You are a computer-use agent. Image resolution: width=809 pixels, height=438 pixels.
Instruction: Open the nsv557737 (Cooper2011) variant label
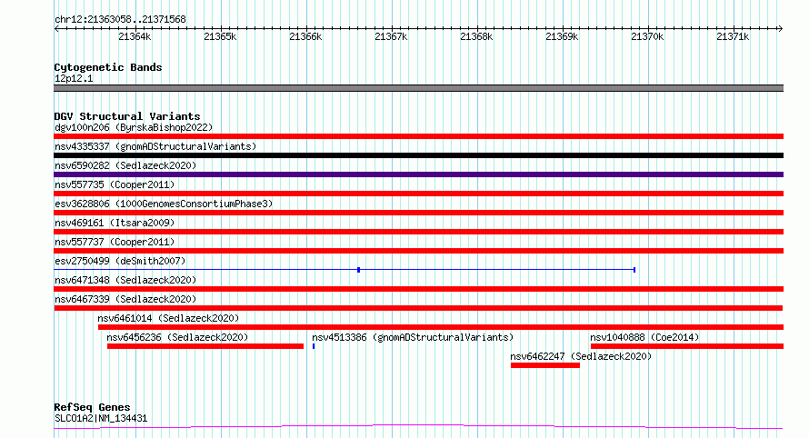pos(115,242)
